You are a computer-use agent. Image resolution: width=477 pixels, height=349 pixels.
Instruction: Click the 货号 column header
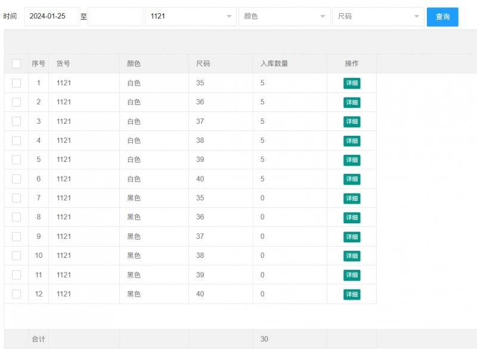point(63,64)
